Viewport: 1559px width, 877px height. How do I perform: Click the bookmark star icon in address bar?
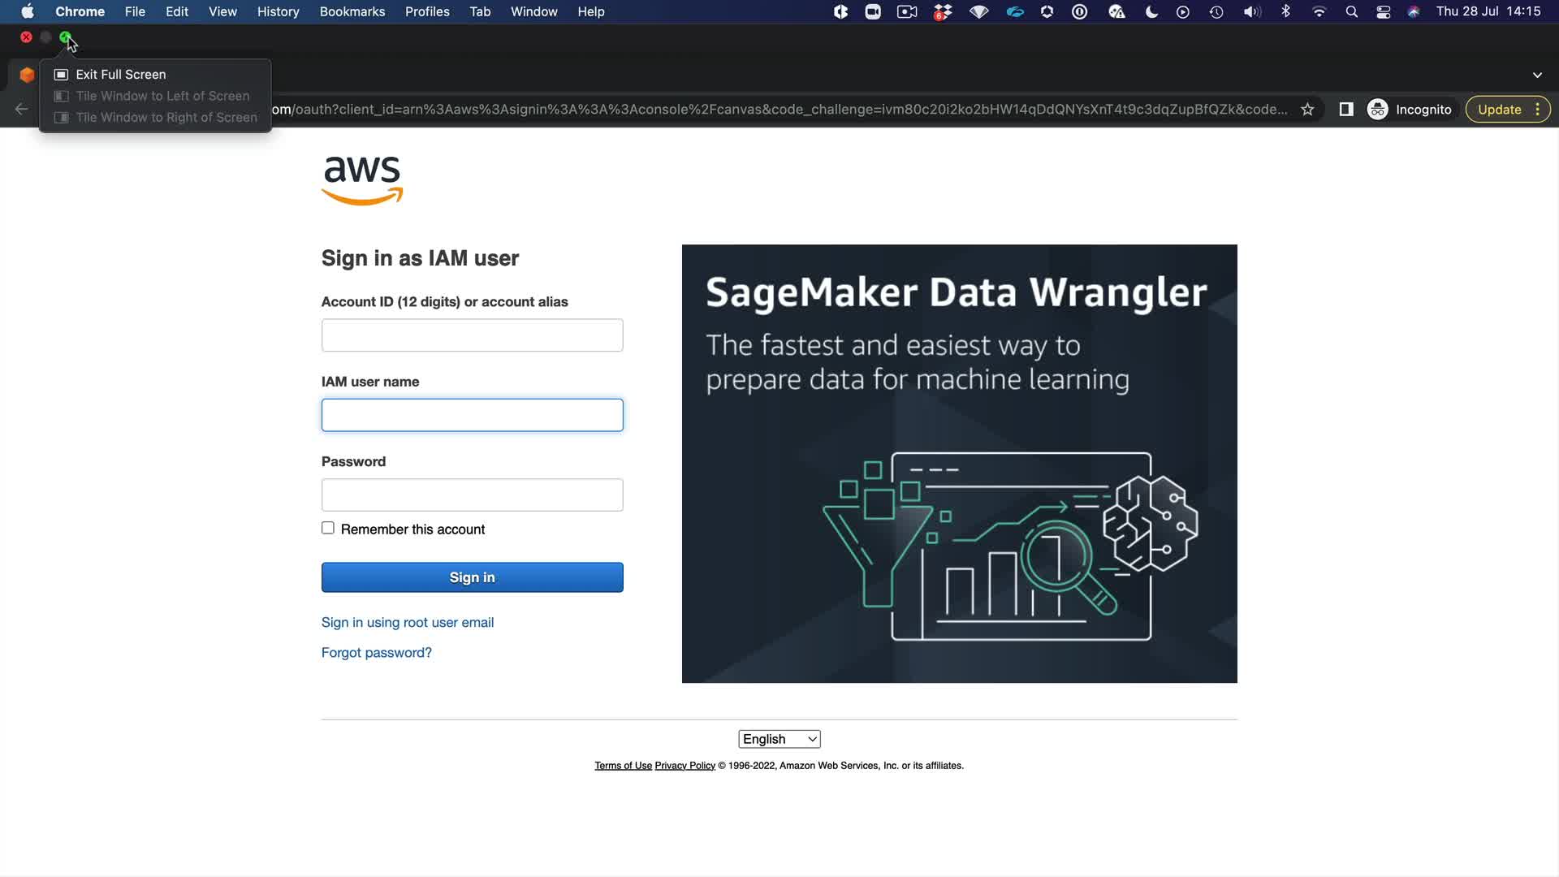click(1307, 110)
